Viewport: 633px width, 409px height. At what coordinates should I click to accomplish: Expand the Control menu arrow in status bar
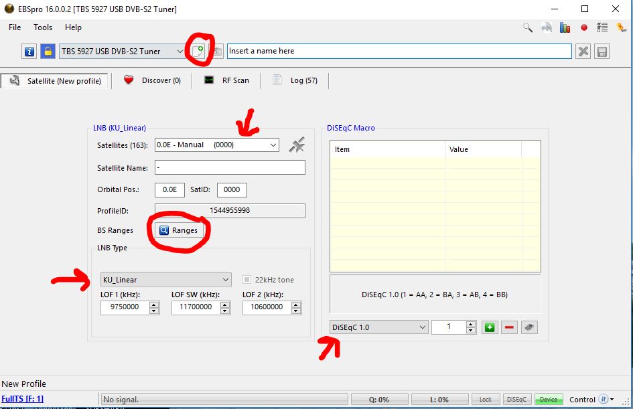pos(612,400)
